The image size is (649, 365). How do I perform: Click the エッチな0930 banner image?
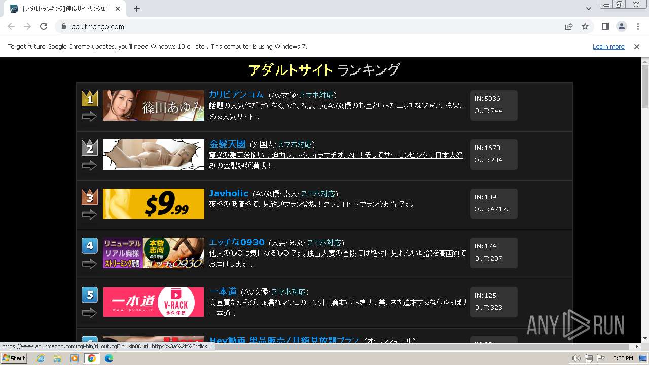(154, 253)
